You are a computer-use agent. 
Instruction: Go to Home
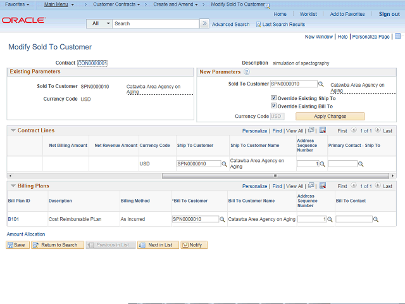point(280,14)
